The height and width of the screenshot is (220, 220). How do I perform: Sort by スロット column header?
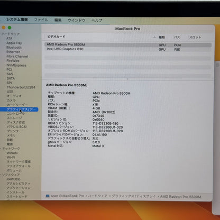point(195,37)
